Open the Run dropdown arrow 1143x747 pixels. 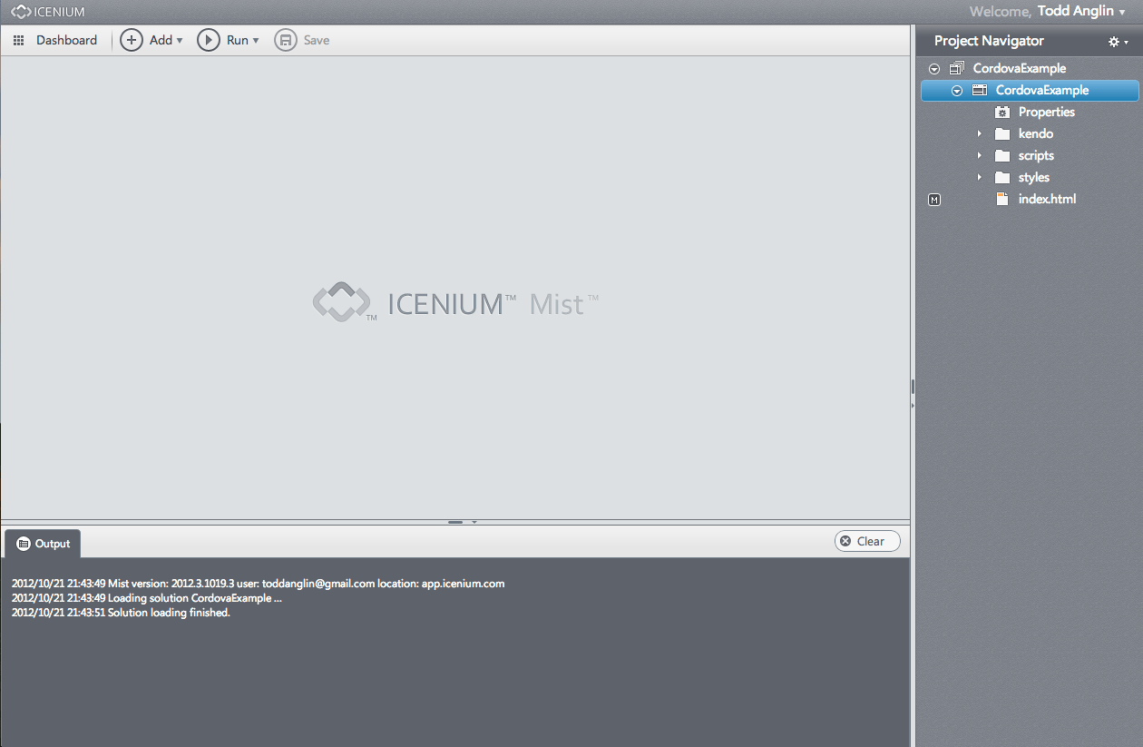tap(256, 41)
